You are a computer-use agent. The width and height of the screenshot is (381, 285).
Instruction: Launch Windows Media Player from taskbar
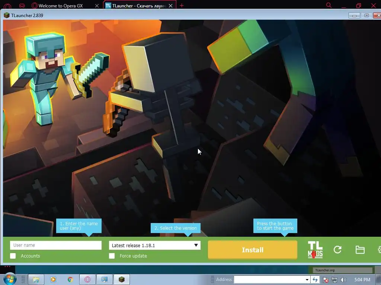tap(53, 279)
